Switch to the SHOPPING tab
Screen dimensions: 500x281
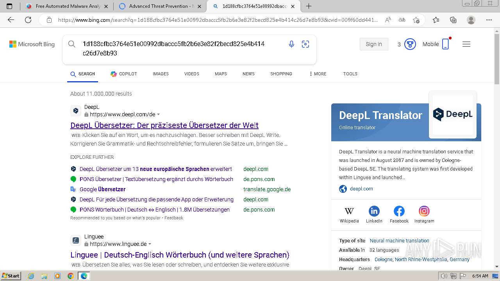click(x=281, y=74)
